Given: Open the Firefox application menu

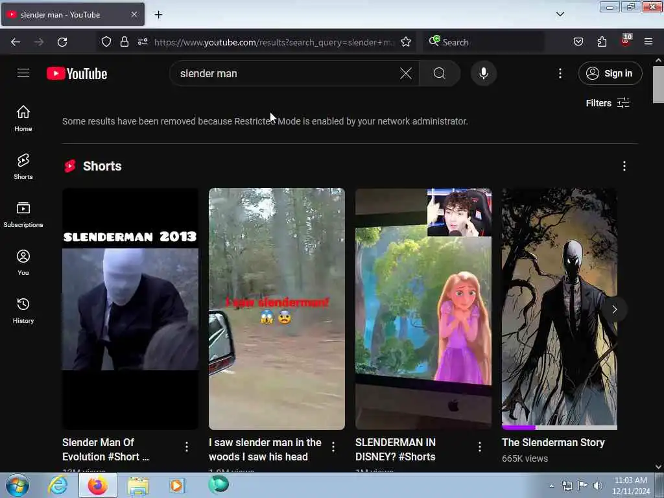Looking at the screenshot, I should [648, 42].
